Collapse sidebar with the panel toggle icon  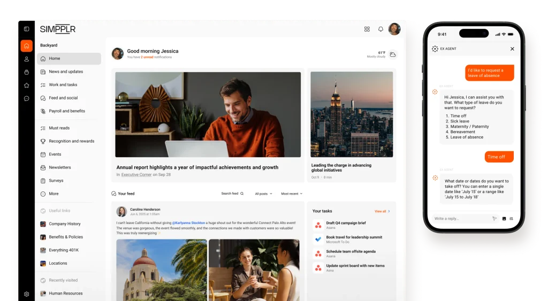point(27,29)
